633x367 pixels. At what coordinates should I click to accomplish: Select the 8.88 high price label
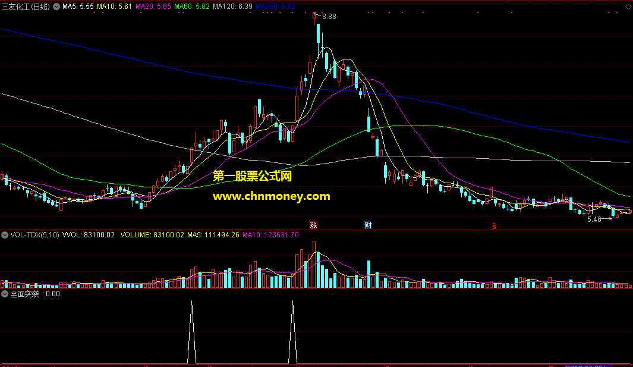pyautogui.click(x=329, y=17)
